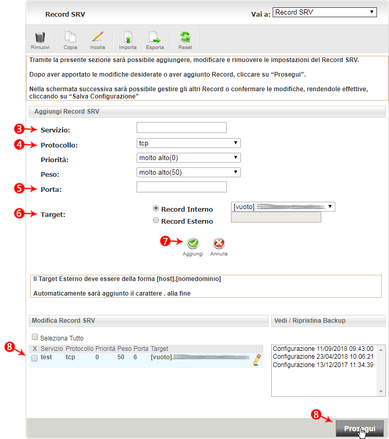Click the Incolla pencil icon

(x=98, y=37)
